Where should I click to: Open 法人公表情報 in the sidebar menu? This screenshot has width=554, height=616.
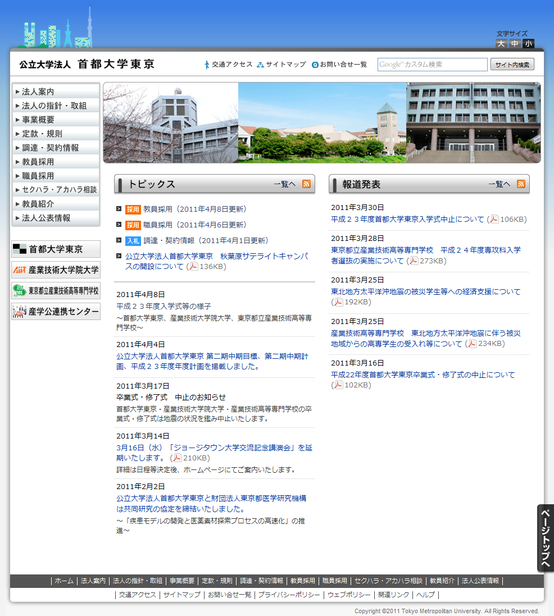(x=56, y=218)
